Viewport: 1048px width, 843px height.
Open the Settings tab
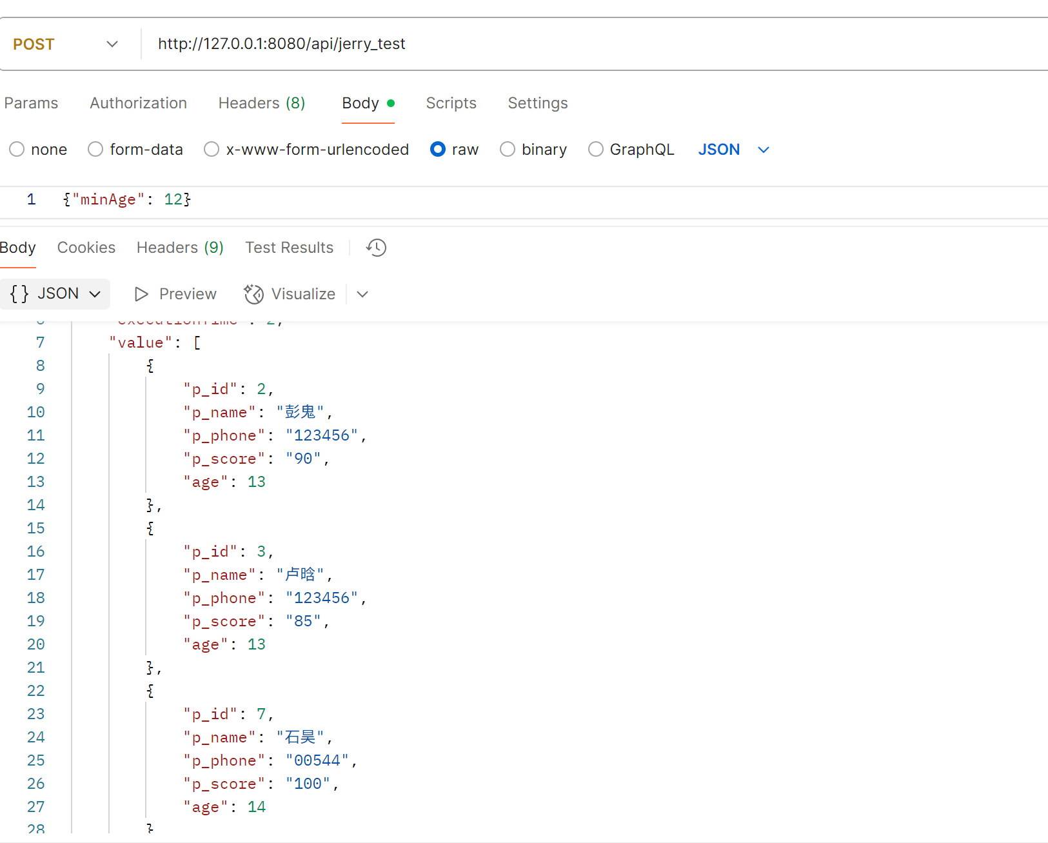click(538, 103)
